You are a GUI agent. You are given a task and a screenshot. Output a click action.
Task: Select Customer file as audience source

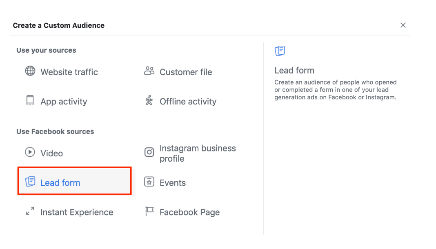(186, 72)
